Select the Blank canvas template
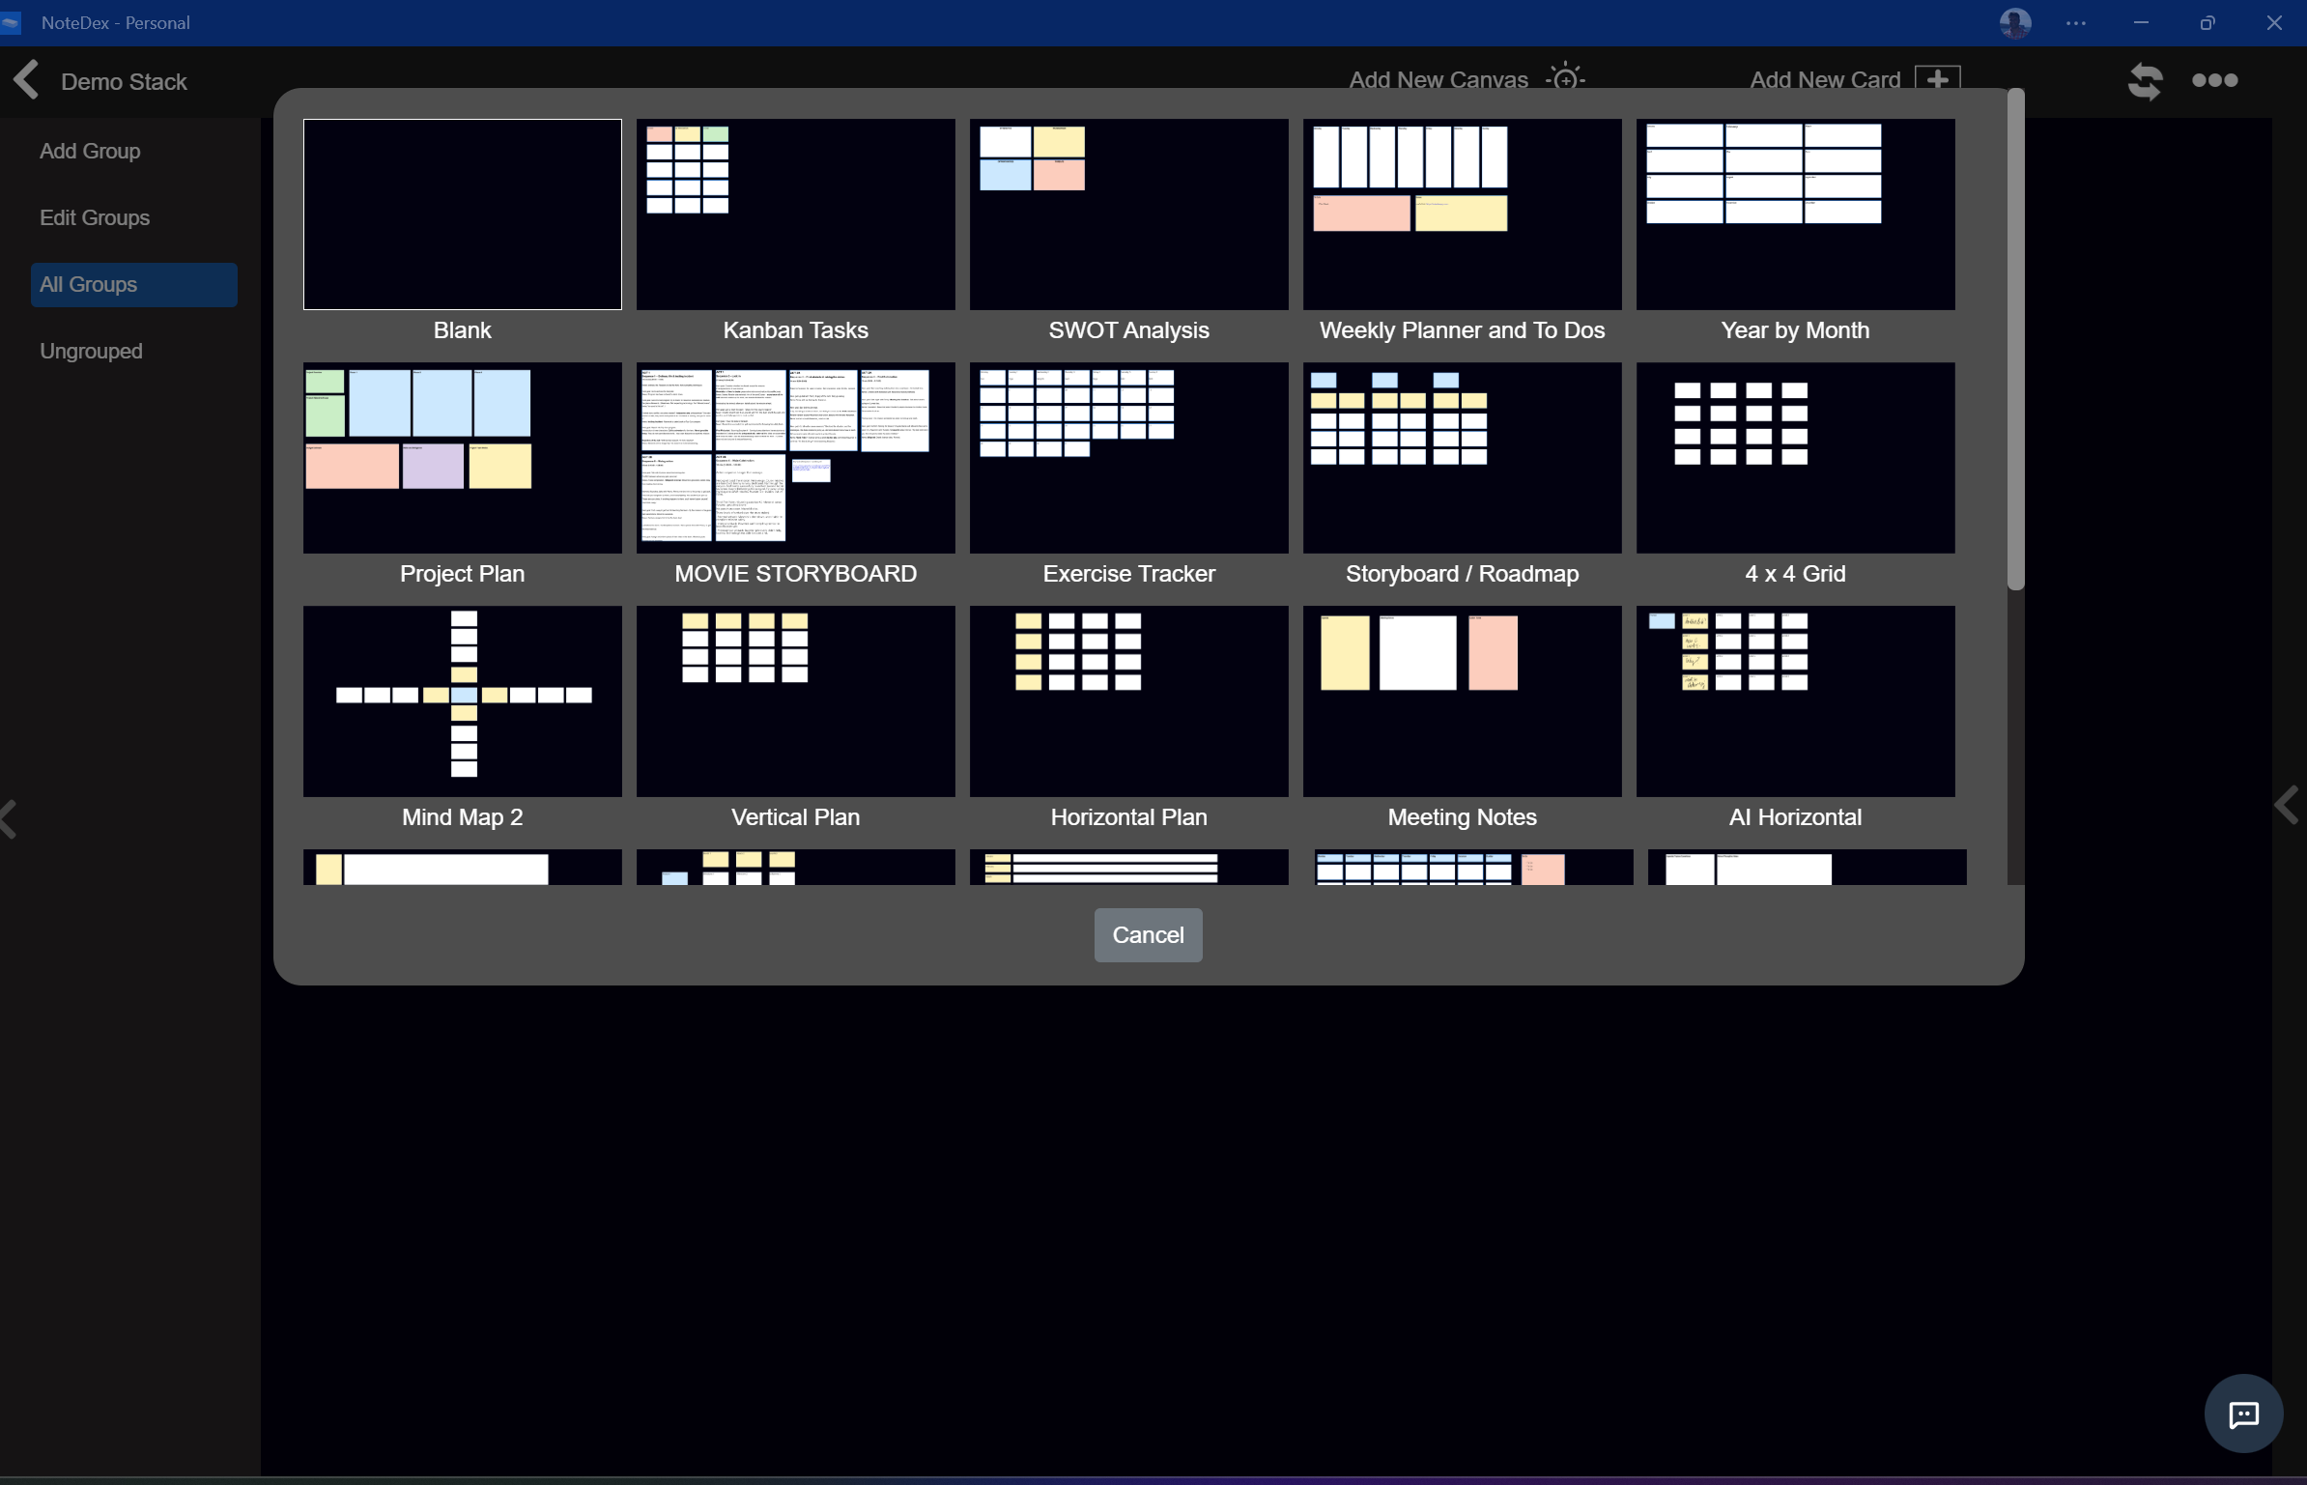Viewport: 2307px width, 1485px height. (463, 214)
